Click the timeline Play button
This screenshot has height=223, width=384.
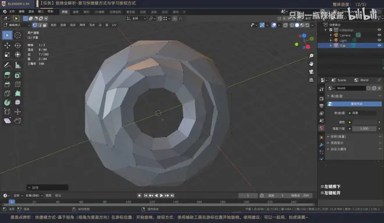tap(161, 195)
